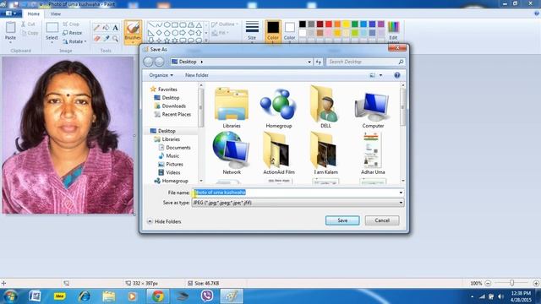Click Edit colors in Paint ribbon

(393, 31)
